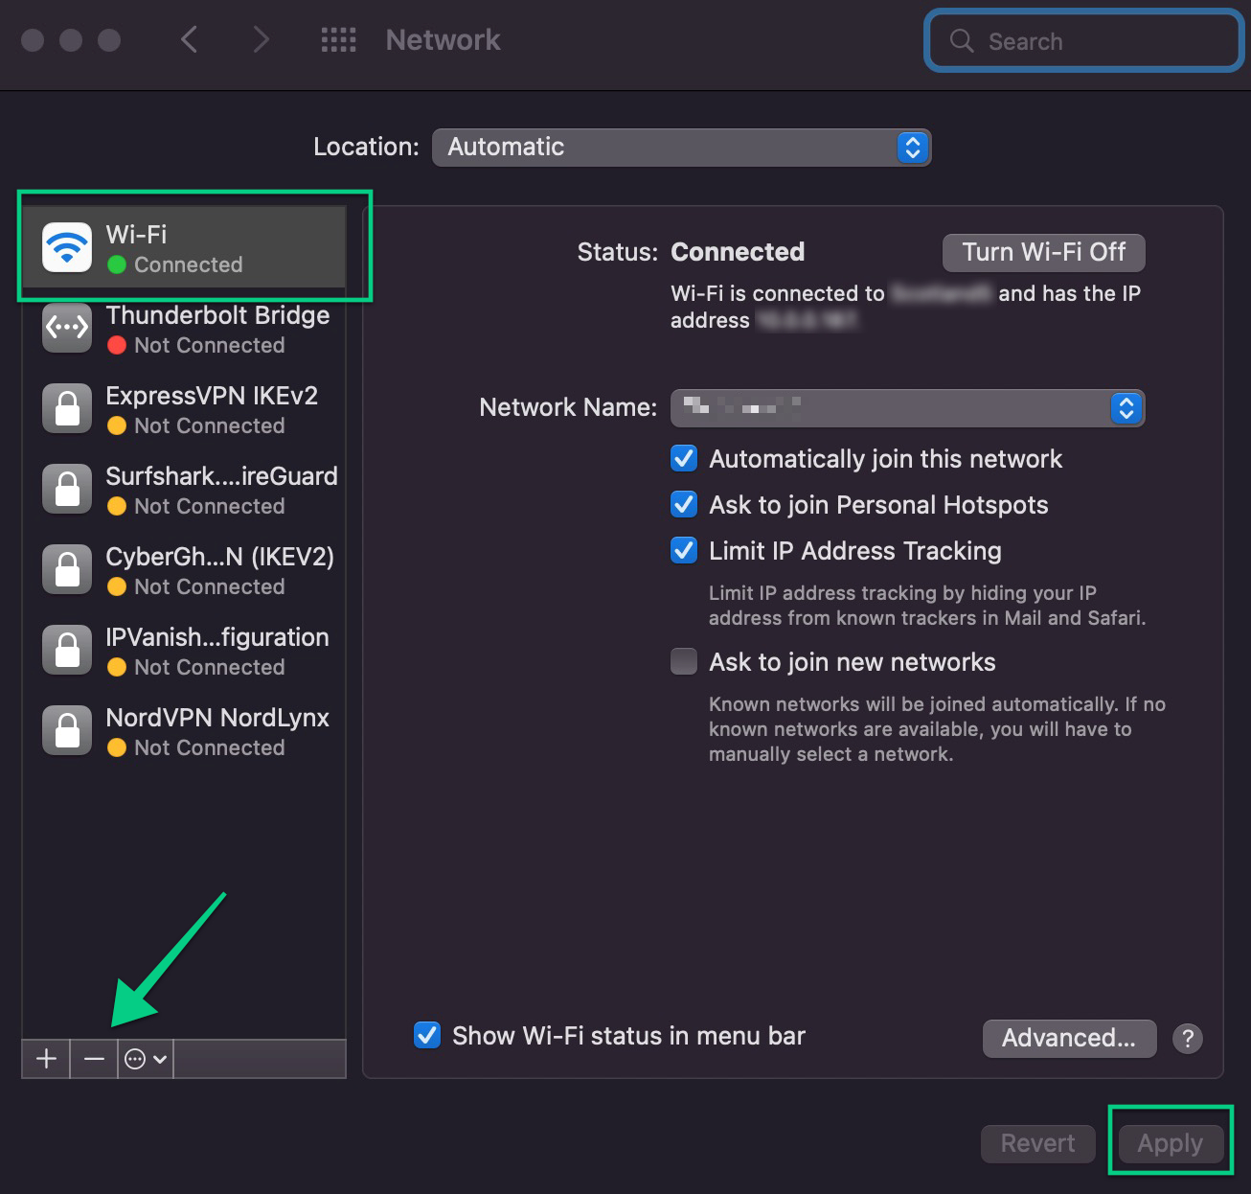Image resolution: width=1251 pixels, height=1194 pixels.
Task: Click the IPVanish configuration lock icon
Action: [x=67, y=651]
